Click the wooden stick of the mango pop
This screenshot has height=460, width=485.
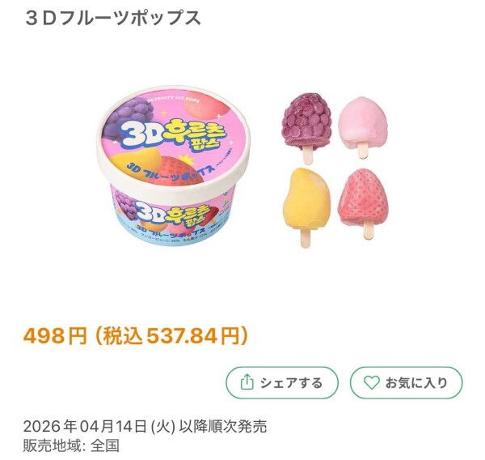tap(305, 239)
